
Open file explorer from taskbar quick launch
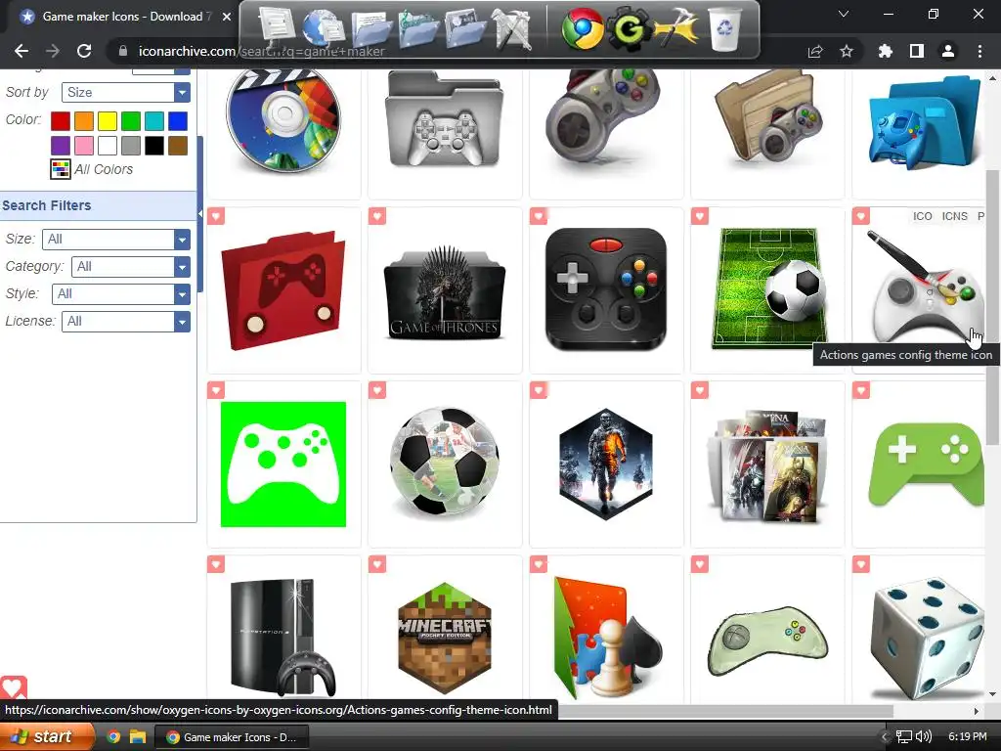[x=138, y=737]
